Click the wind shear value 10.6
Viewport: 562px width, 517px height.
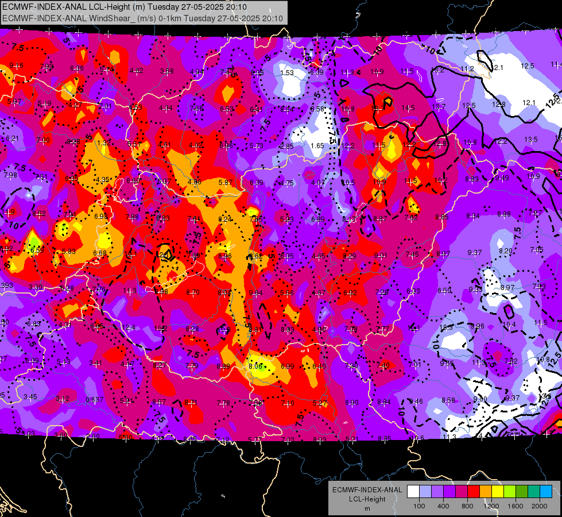coord(417,438)
